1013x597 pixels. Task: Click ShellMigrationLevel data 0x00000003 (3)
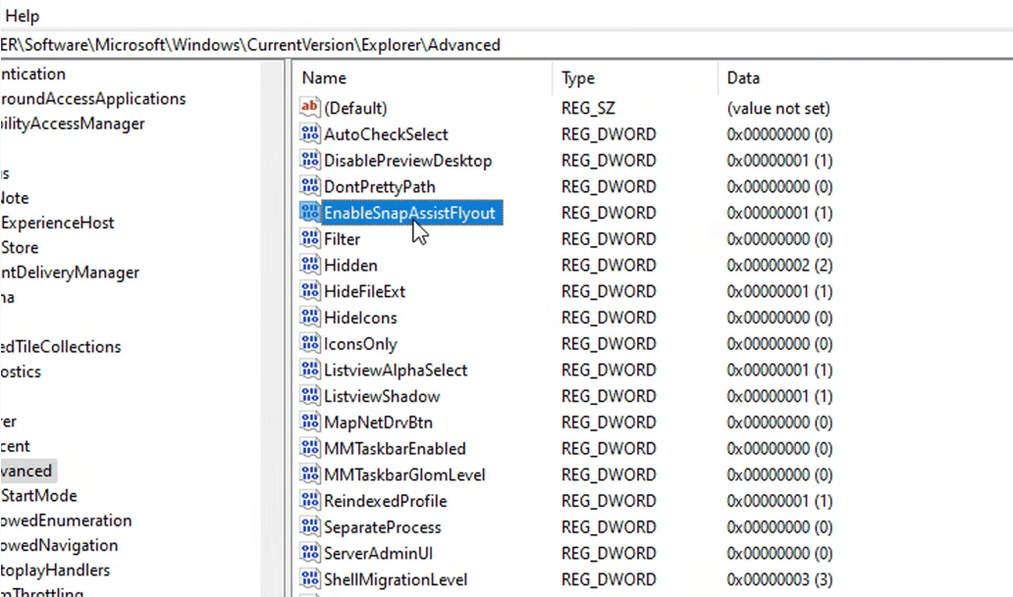coord(779,579)
